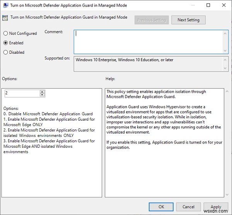Image resolution: width=232 pixels, height=215 pixels.
Task: Click the Next Setting button
Action: coord(188,20)
